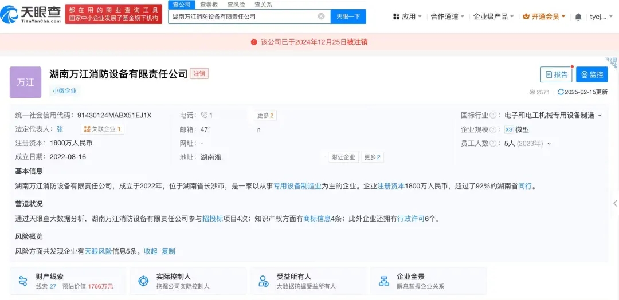619x300 pixels.
Task: Click the 监控 button
Action: point(591,74)
